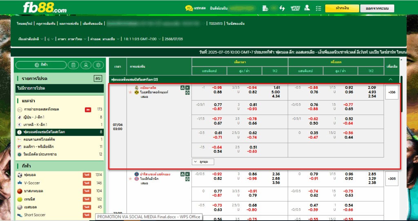Click the yellow ฝากเงิน deposit button
This screenshot has width=418, height=221.
pyautogui.click(x=342, y=8)
